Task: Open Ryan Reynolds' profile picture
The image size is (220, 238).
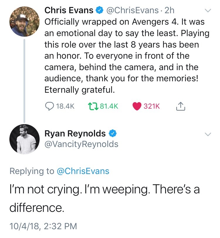Action: click(25, 139)
